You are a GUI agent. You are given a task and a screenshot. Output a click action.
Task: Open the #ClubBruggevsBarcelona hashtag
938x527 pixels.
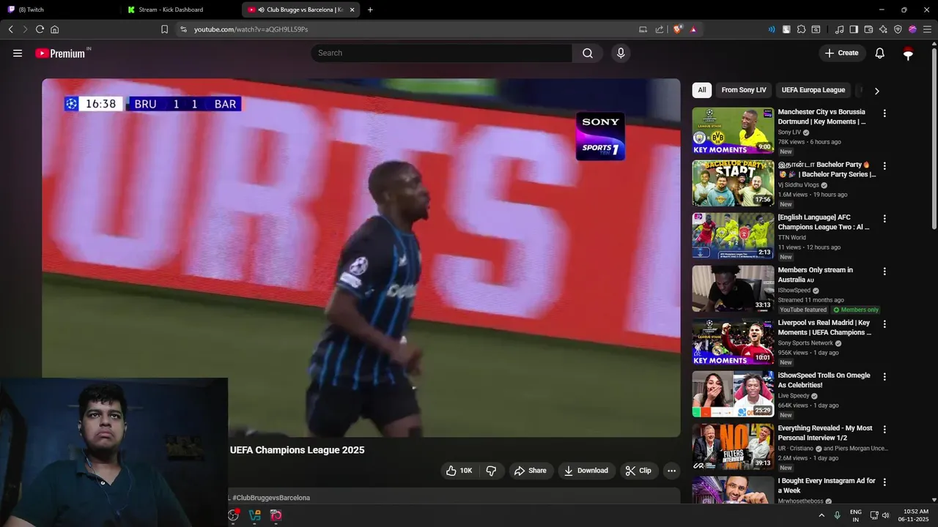pos(271,498)
